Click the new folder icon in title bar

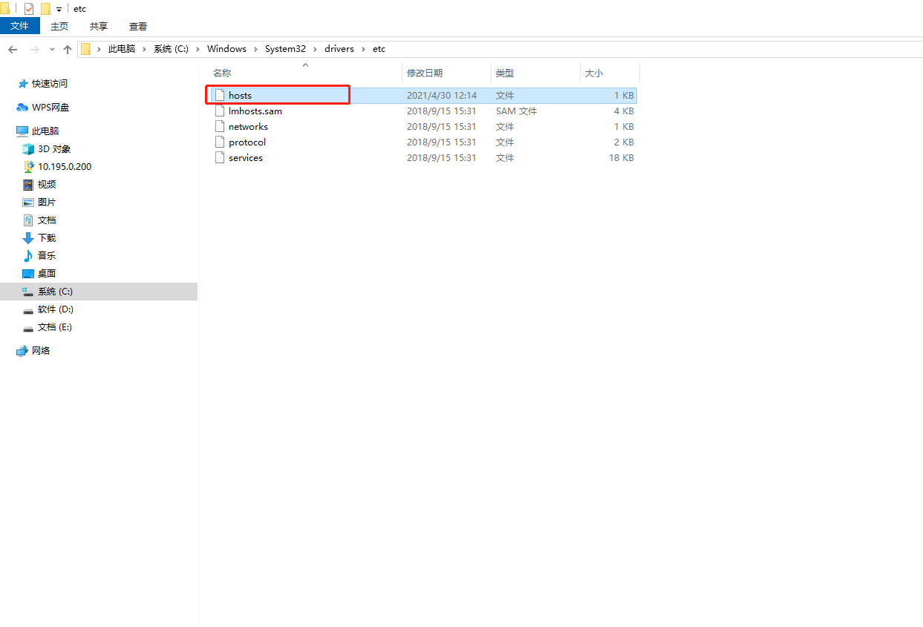(45, 9)
